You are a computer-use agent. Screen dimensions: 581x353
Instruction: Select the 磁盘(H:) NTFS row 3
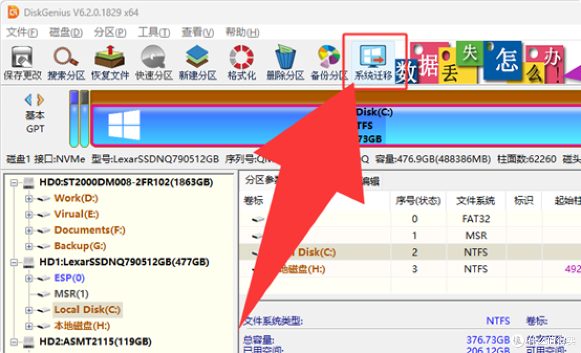(x=410, y=269)
